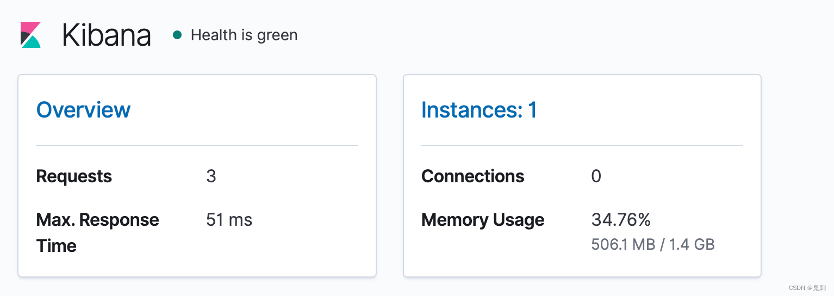This screenshot has height=296, width=834.
Task: Click the 506.1 MB / 1.4 GB text
Action: tap(652, 244)
